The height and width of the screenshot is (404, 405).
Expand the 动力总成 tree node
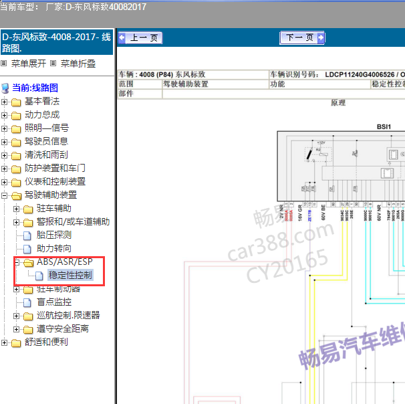tap(4, 115)
